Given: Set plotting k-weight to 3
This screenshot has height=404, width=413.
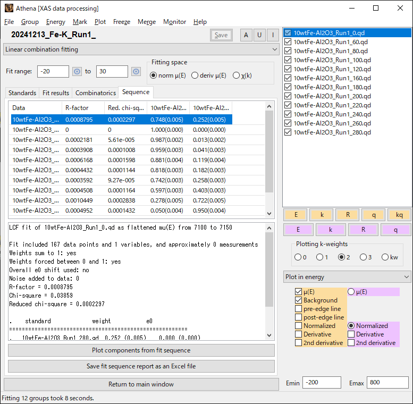Looking at the screenshot, I should click(x=363, y=257).
